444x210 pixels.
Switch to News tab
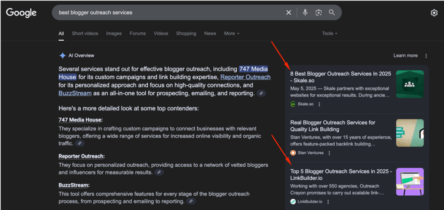point(210,33)
